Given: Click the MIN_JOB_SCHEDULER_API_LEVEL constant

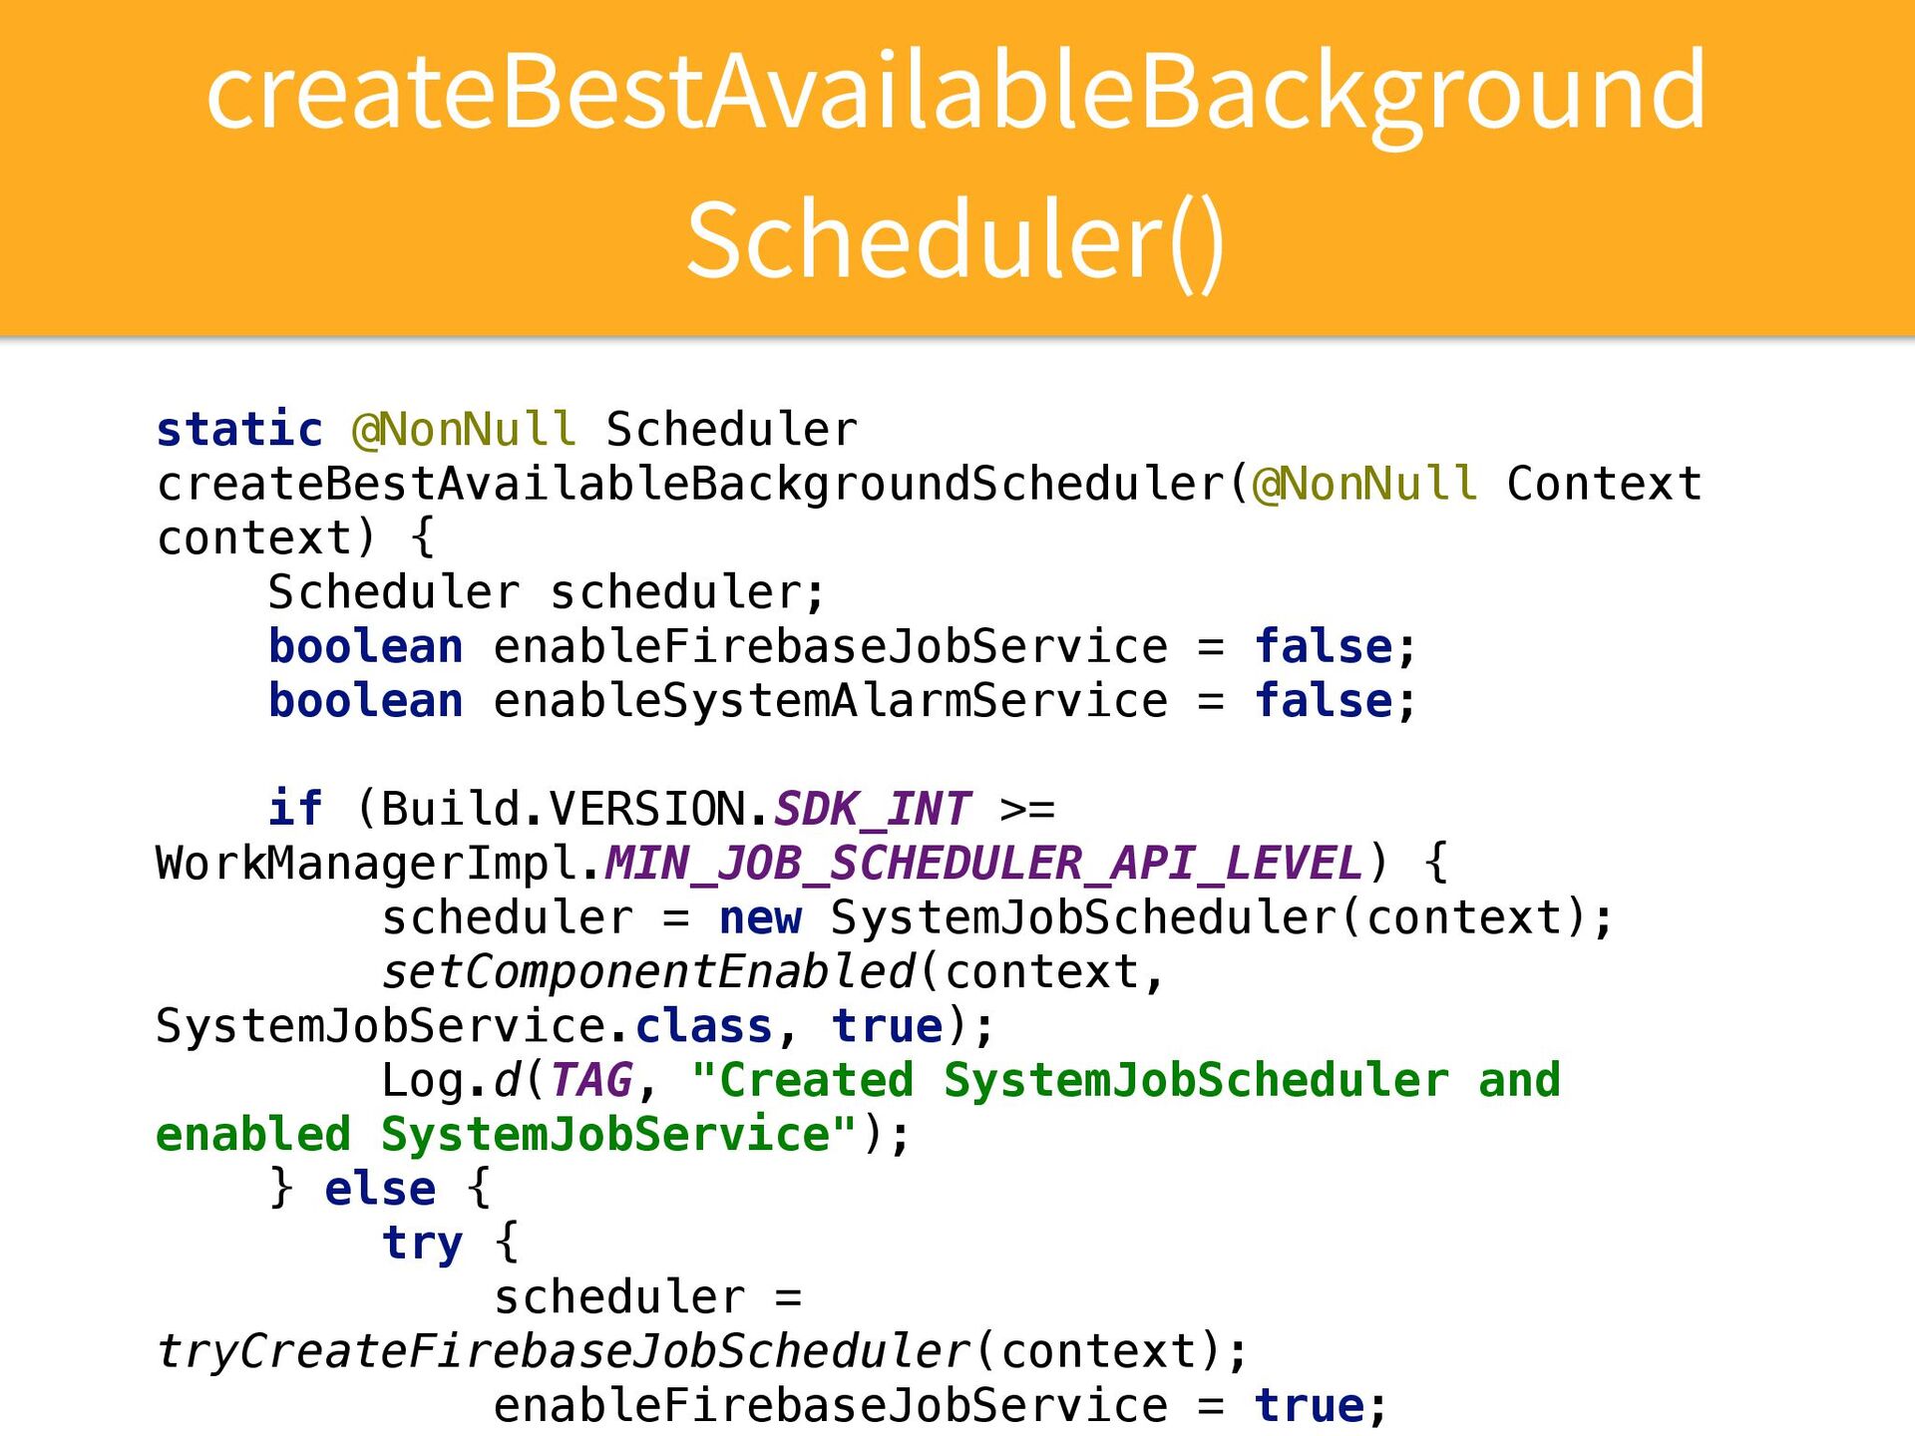Looking at the screenshot, I should click(983, 864).
